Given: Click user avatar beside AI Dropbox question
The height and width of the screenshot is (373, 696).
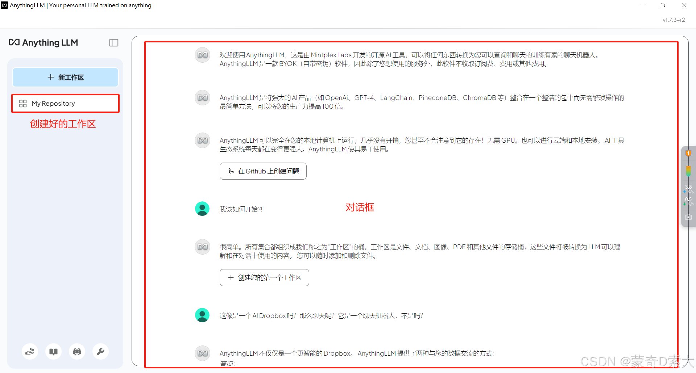Looking at the screenshot, I should (202, 315).
